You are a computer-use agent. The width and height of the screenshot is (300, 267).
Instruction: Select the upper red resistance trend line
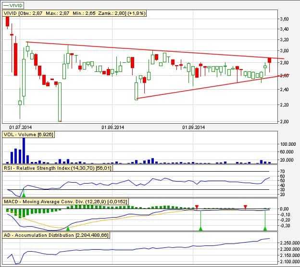pos(144,50)
